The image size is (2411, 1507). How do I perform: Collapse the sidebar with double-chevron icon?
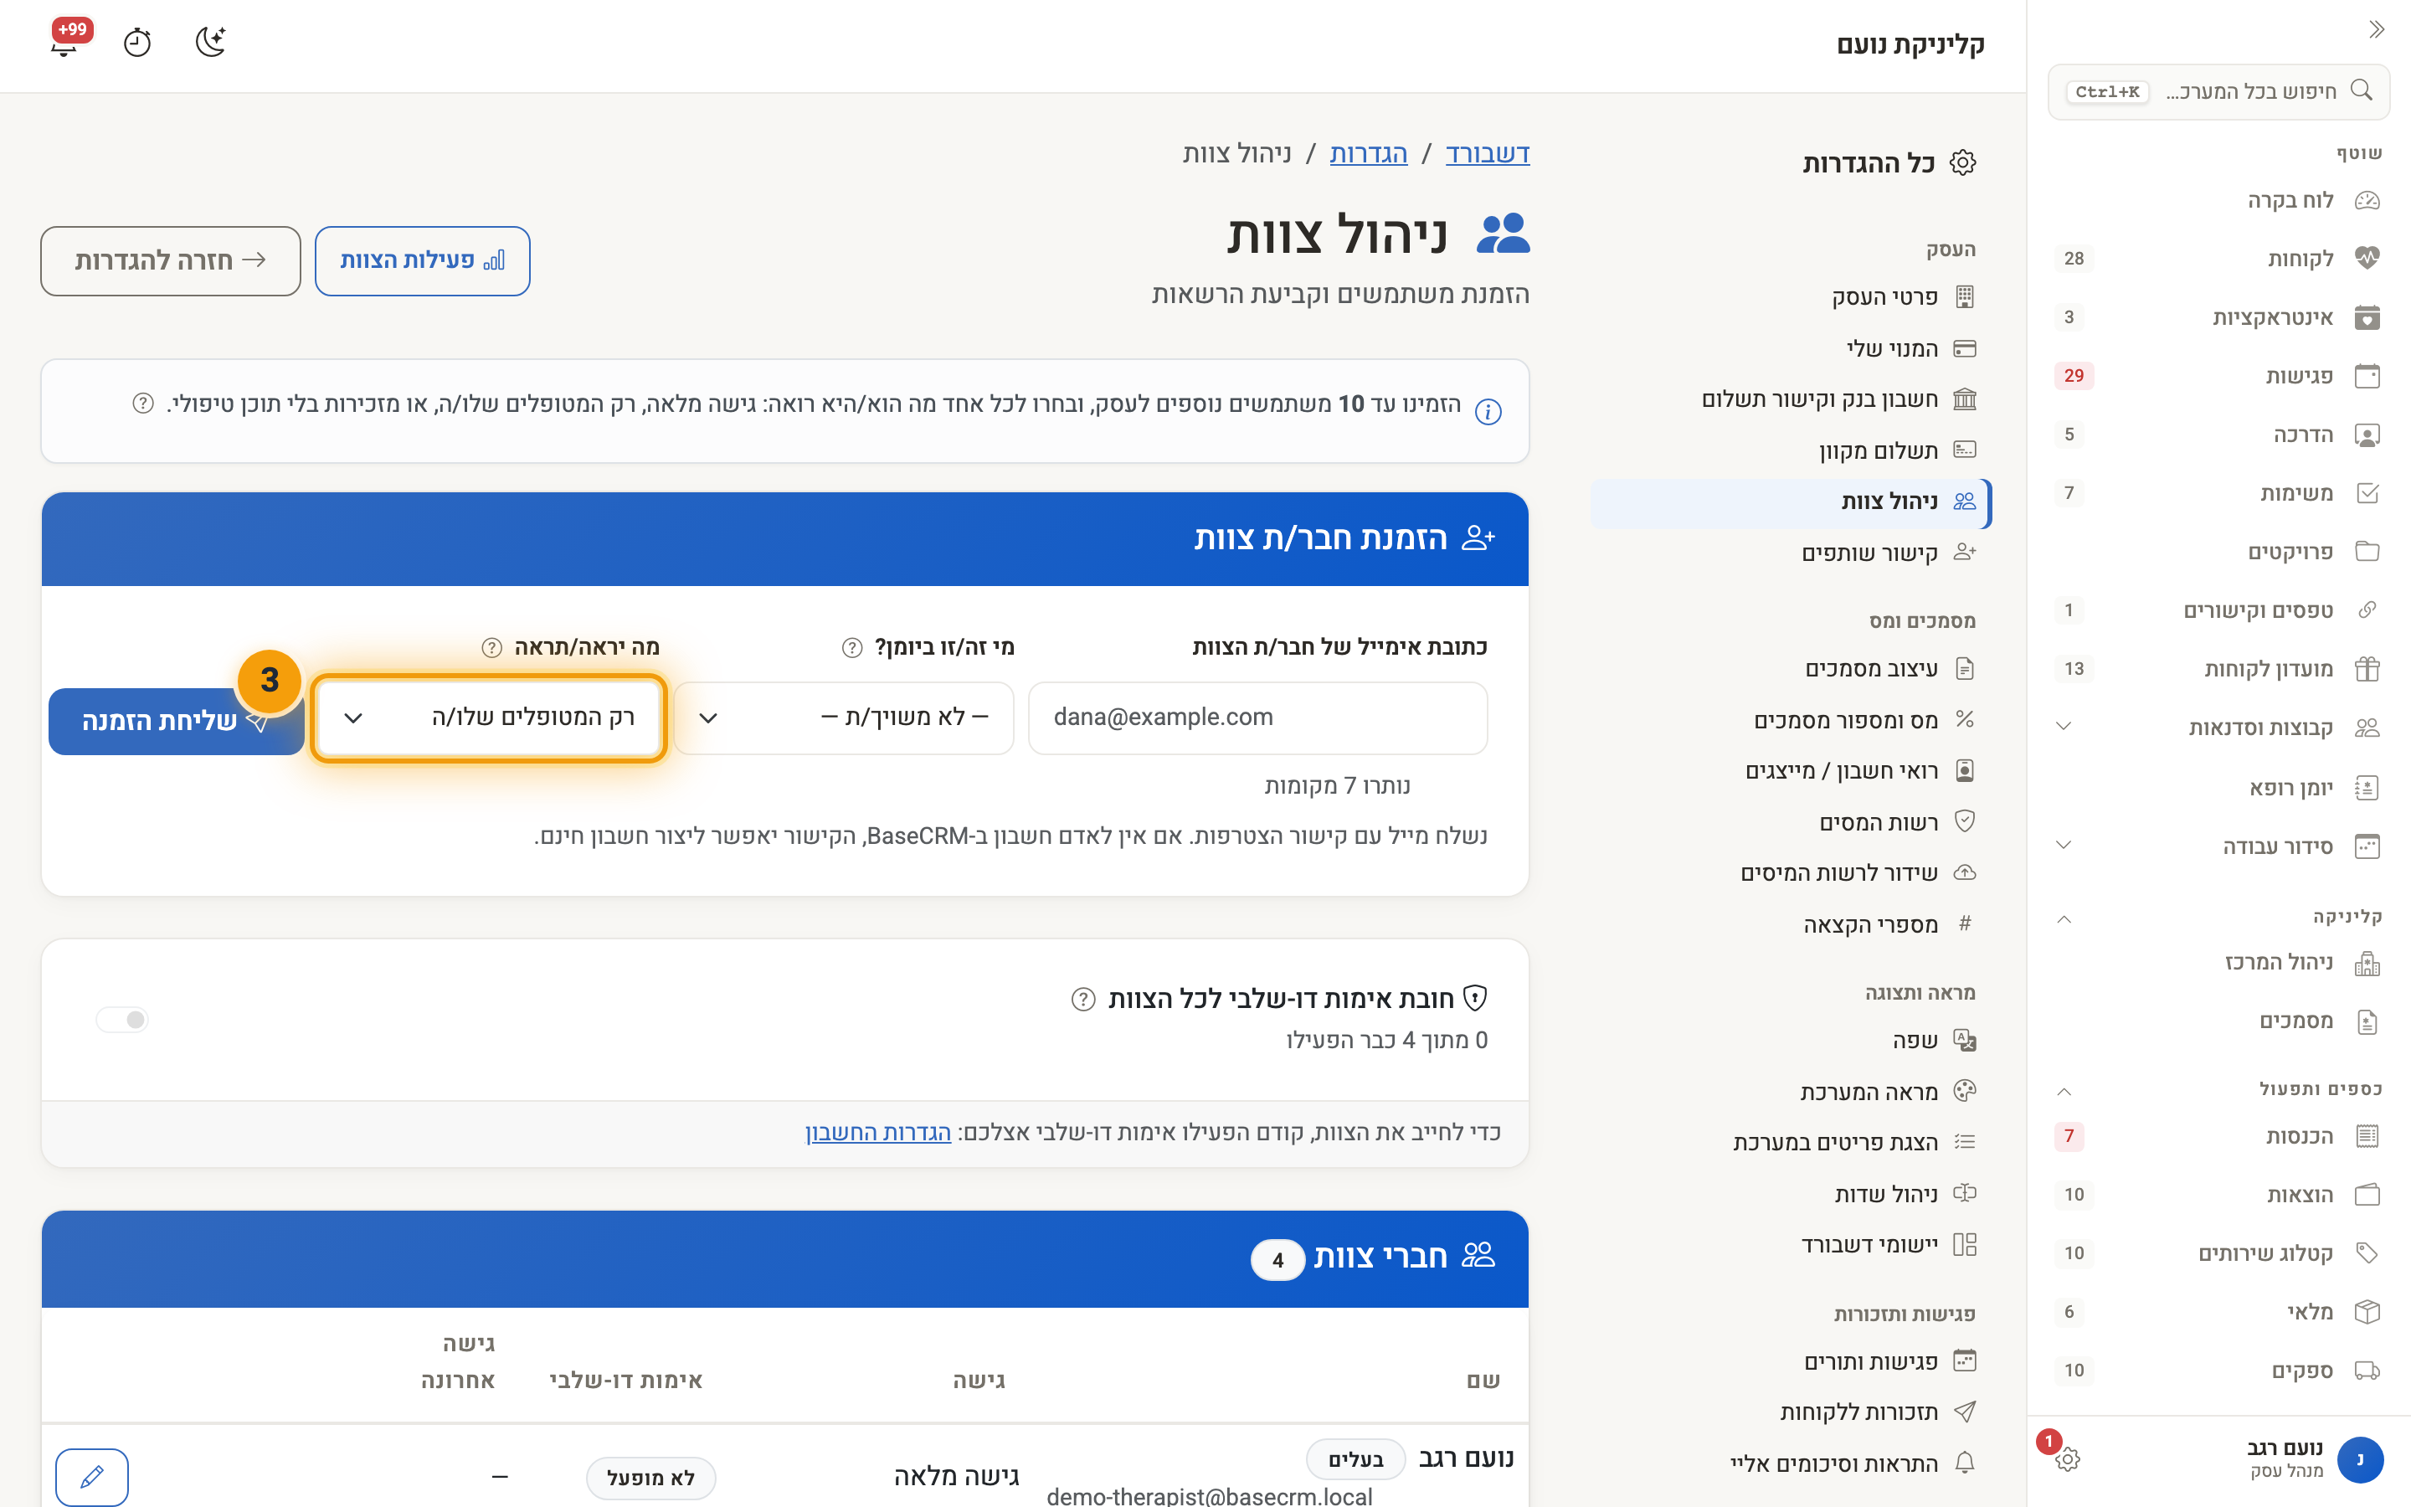pos(2376,30)
